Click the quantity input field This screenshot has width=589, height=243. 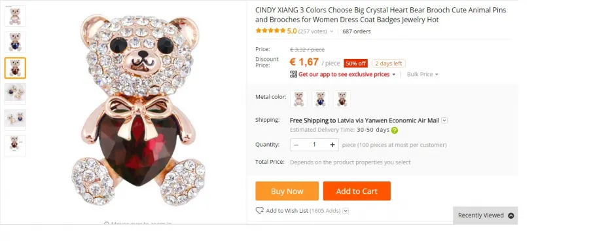point(314,145)
